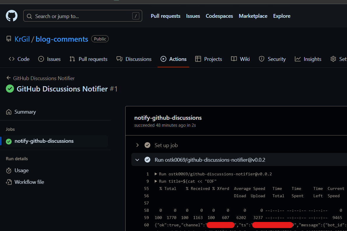Open Pull requests in the top navigation
Screen dimensions: 347x231
(x=165, y=16)
